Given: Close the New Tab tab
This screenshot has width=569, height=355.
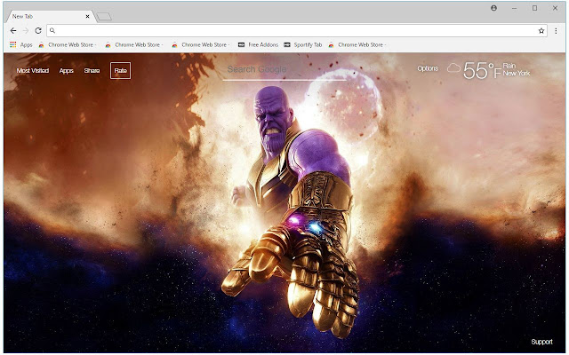Looking at the screenshot, I should click(x=87, y=16).
